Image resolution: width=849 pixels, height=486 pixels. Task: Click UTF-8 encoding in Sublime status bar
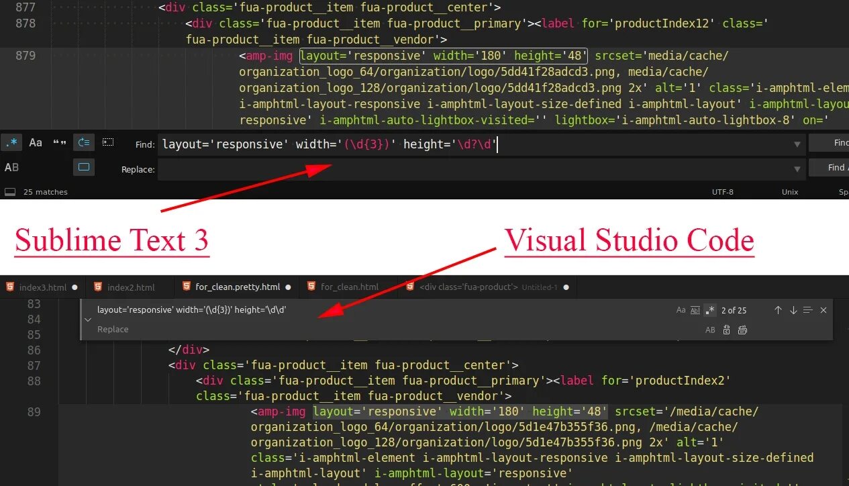tap(723, 192)
